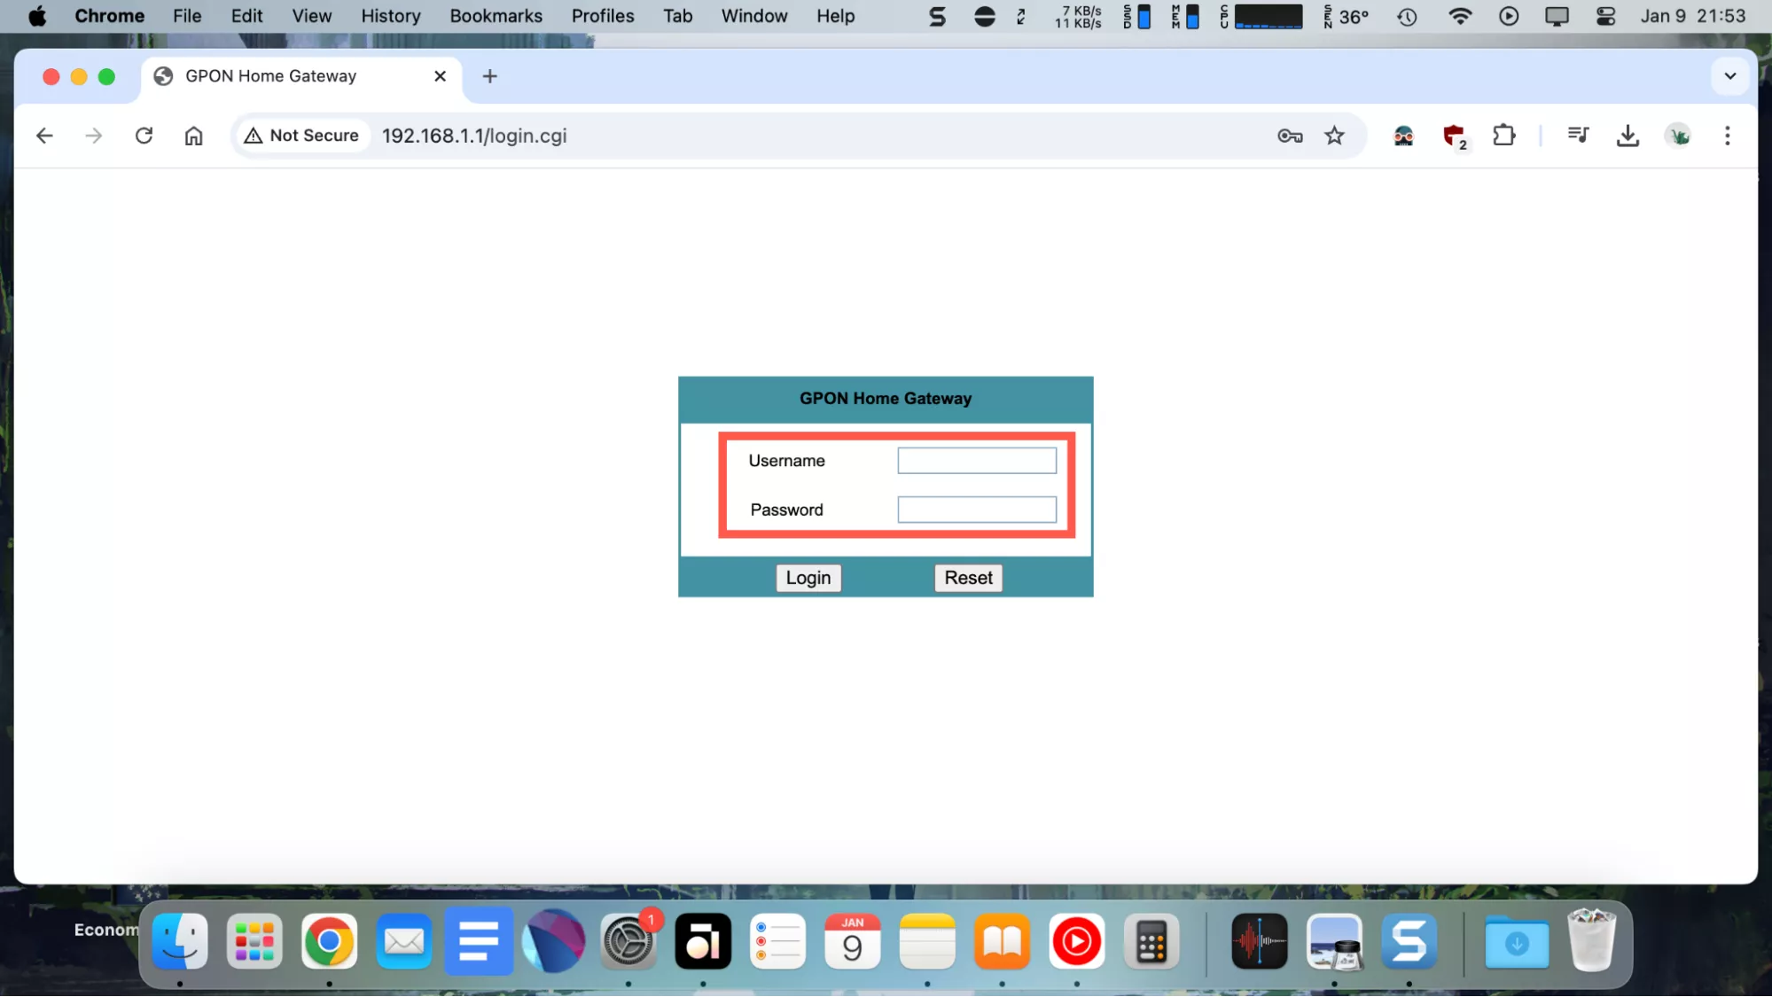Expand the tab search chevron
This screenshot has width=1772, height=997.
coord(1729,76)
